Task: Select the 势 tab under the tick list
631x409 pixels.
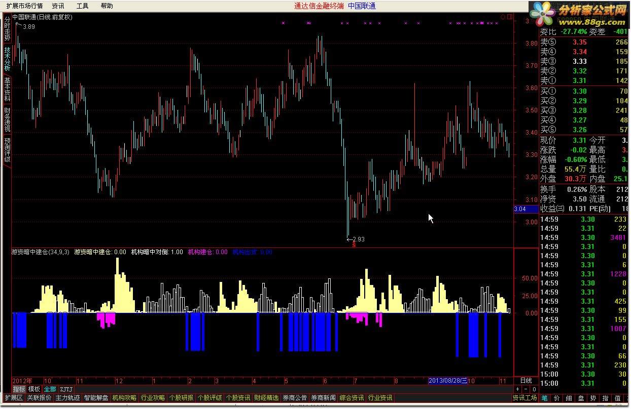Action: pos(593,398)
